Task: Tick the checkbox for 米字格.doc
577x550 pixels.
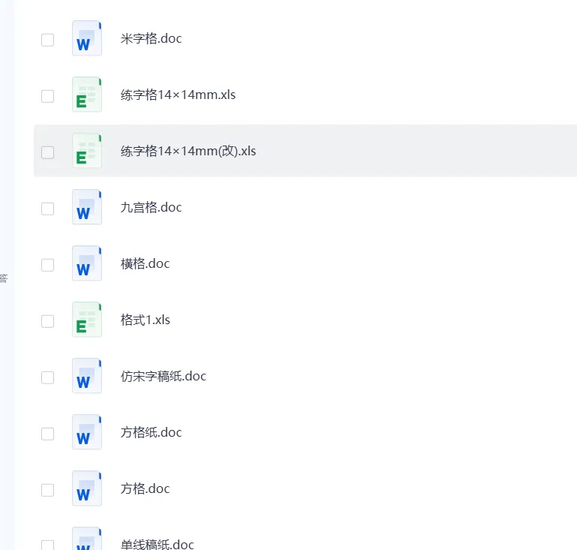Action: pyautogui.click(x=47, y=40)
